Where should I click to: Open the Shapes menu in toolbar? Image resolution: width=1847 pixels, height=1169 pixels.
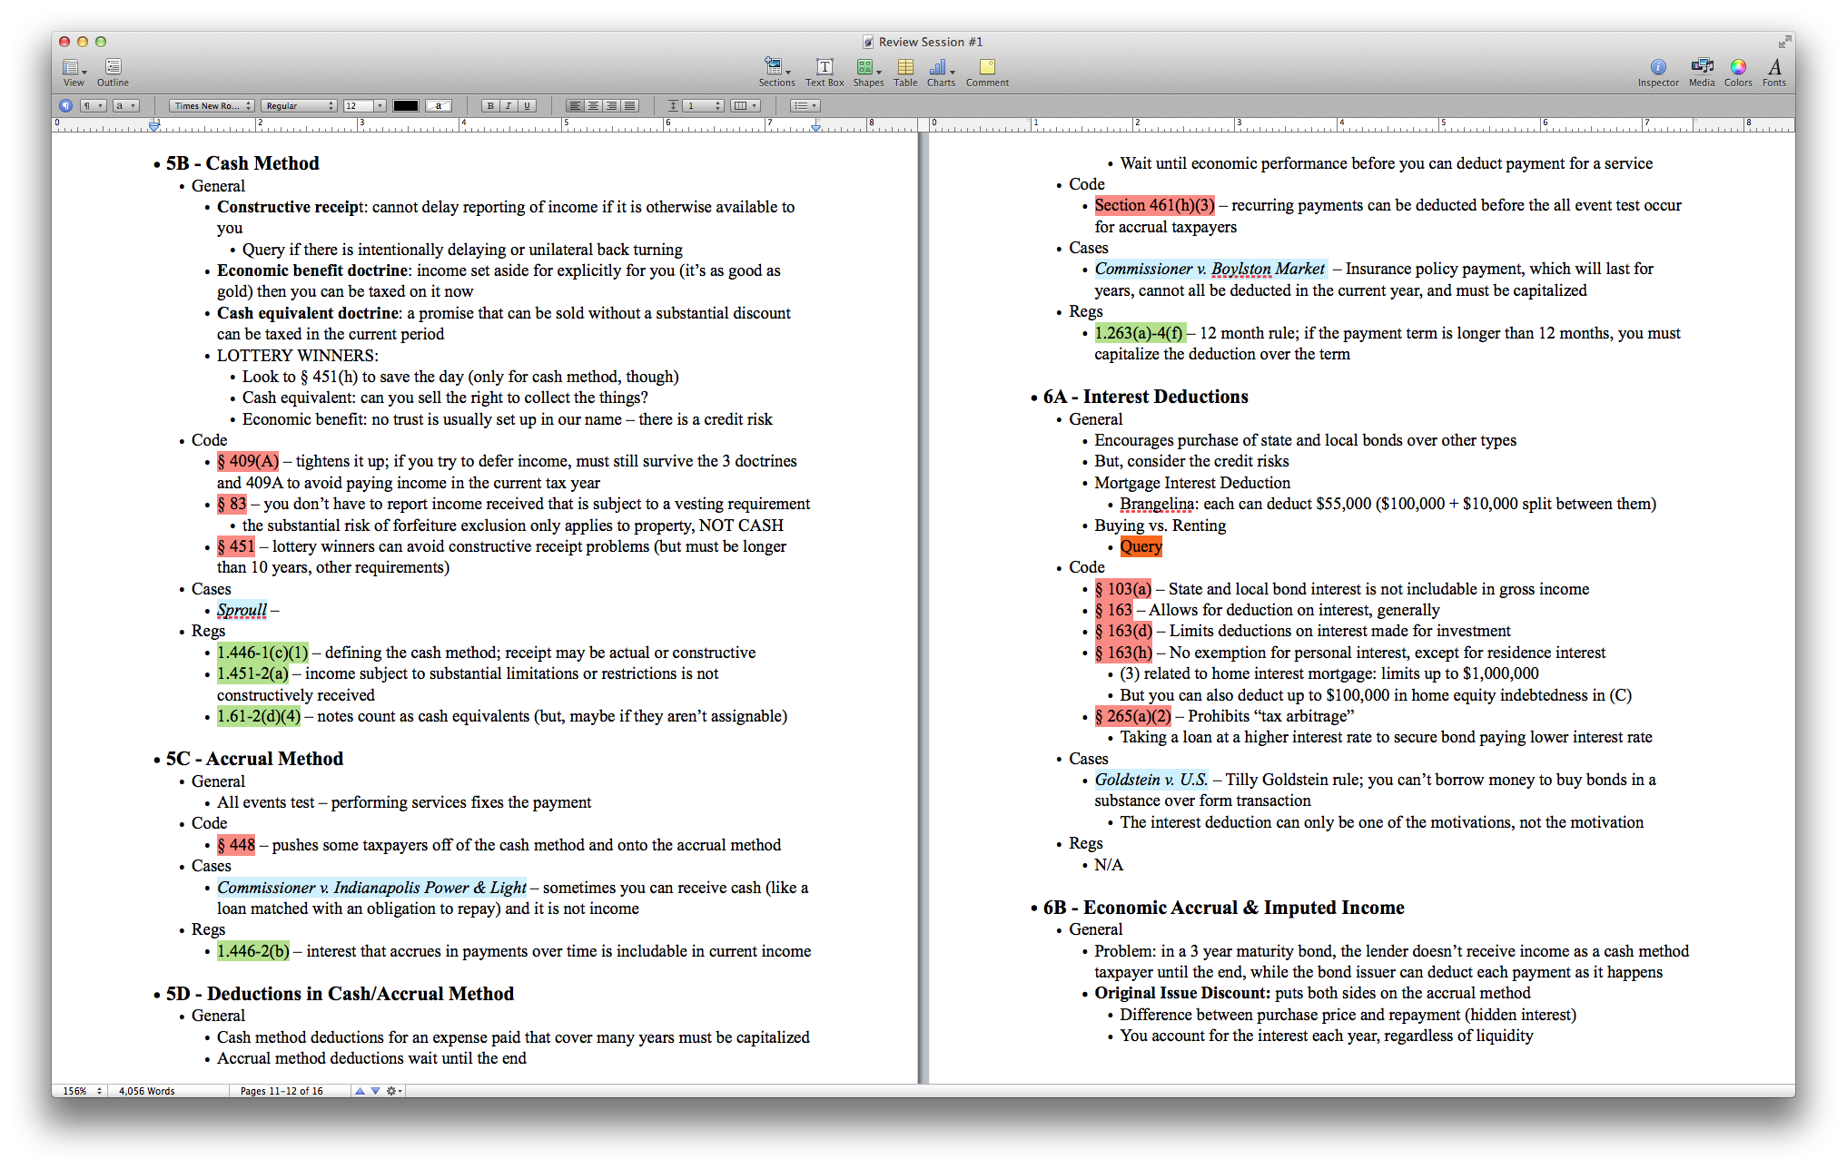click(868, 72)
